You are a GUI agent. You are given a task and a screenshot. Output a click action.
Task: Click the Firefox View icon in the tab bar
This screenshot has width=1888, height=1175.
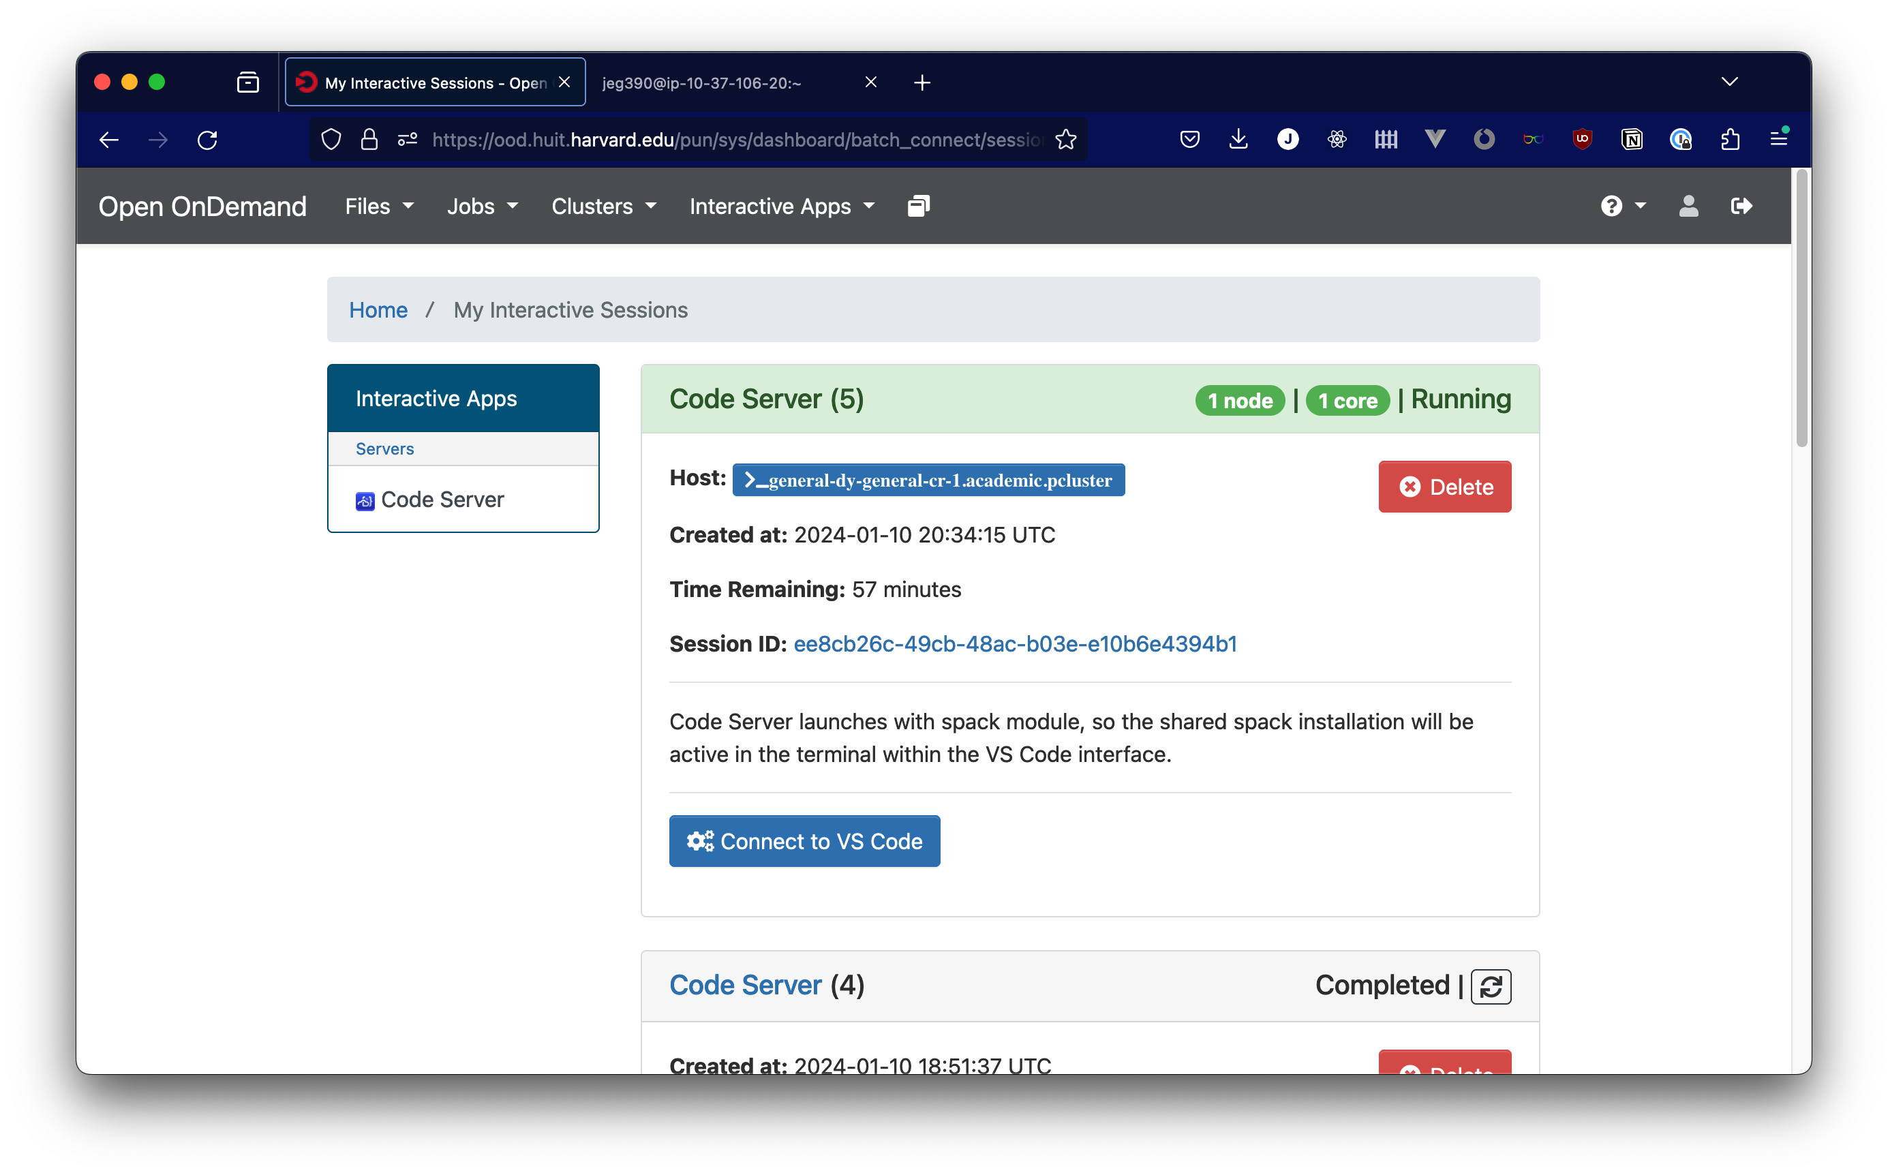248,82
